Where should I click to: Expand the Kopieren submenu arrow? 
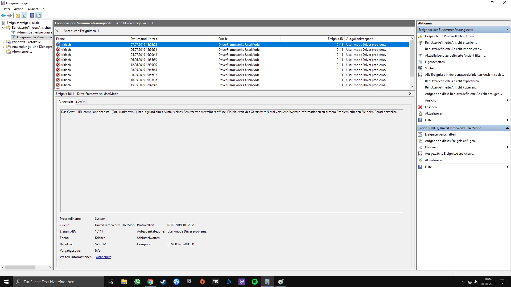click(x=507, y=147)
